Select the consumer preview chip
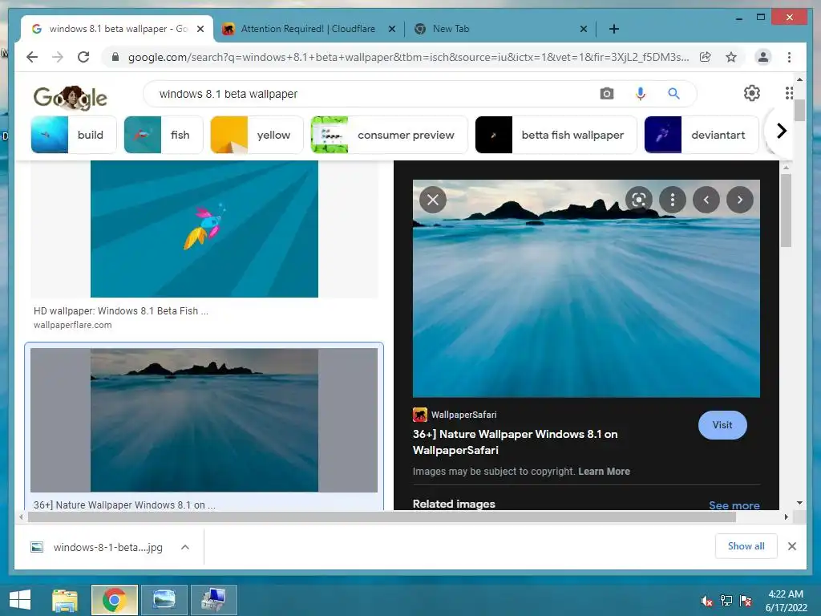This screenshot has height=616, width=821. [x=389, y=135]
